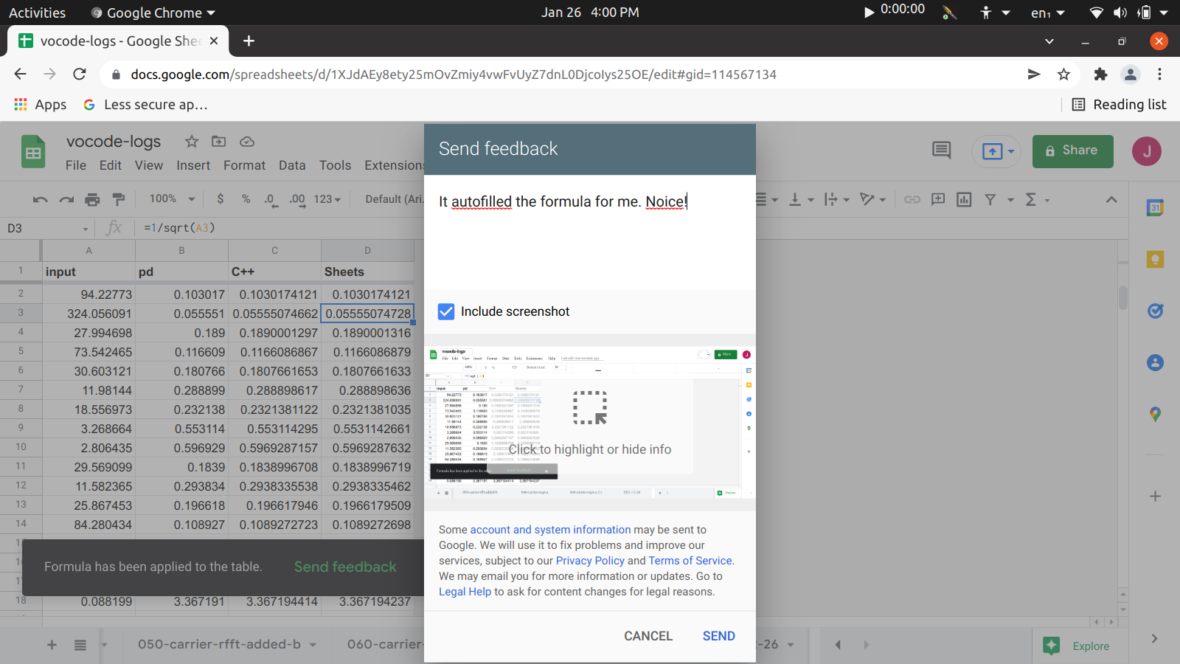Click the insert chart toolbar icon

[x=964, y=199]
